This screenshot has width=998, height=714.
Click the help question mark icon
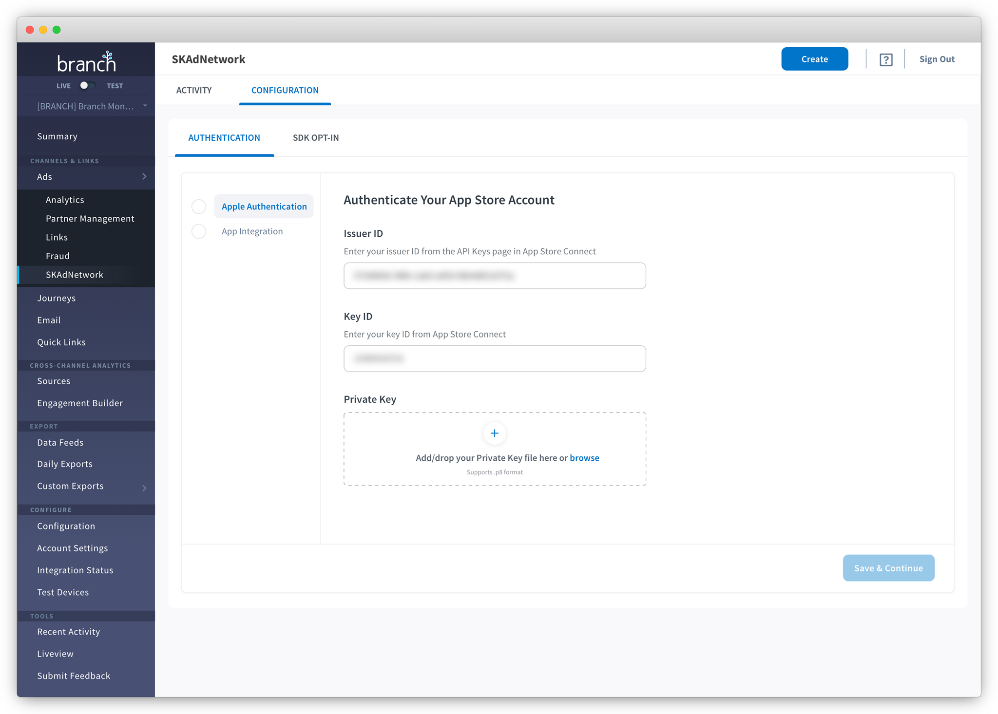tap(885, 59)
